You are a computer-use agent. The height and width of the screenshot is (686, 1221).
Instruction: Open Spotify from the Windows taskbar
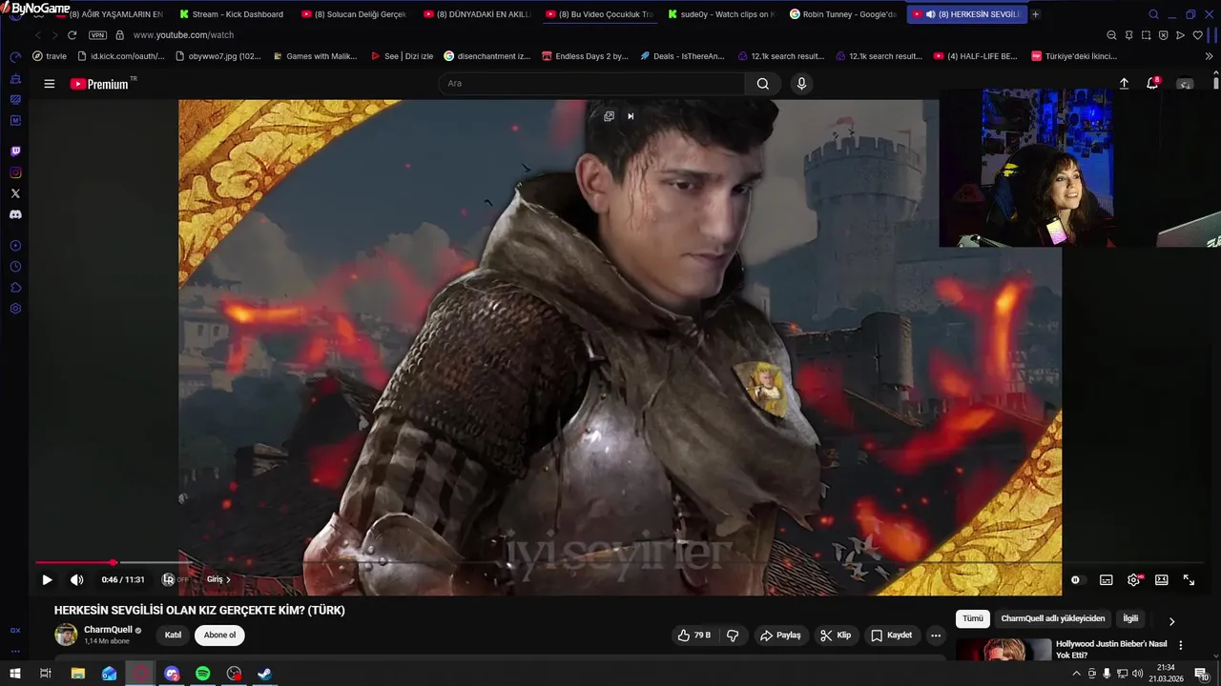point(202,674)
